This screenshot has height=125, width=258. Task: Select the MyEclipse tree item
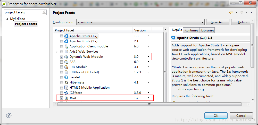(18, 19)
